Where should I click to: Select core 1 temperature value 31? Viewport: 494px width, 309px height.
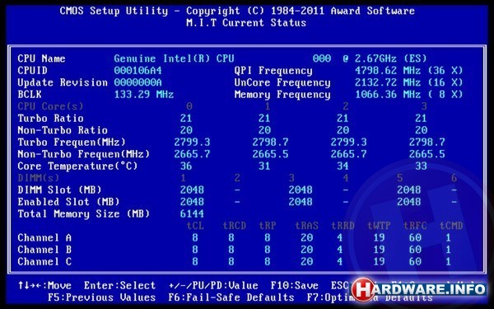[x=264, y=166]
